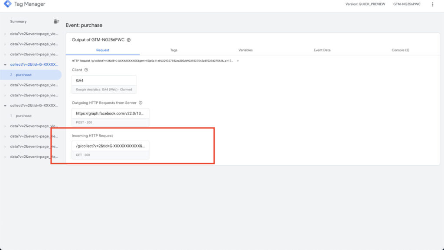Open the graph.facebook.com outgoing request card
444x250 pixels.
pos(110,117)
